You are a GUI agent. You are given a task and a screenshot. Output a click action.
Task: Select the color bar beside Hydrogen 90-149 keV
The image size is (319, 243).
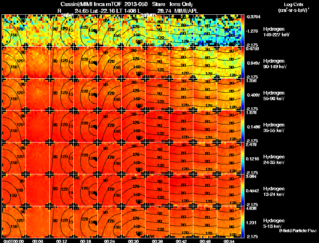point(242,63)
